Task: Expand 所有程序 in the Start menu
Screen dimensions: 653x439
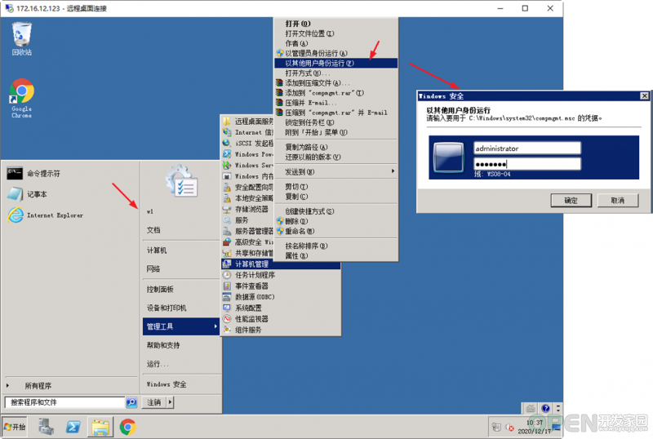Action: (38, 386)
